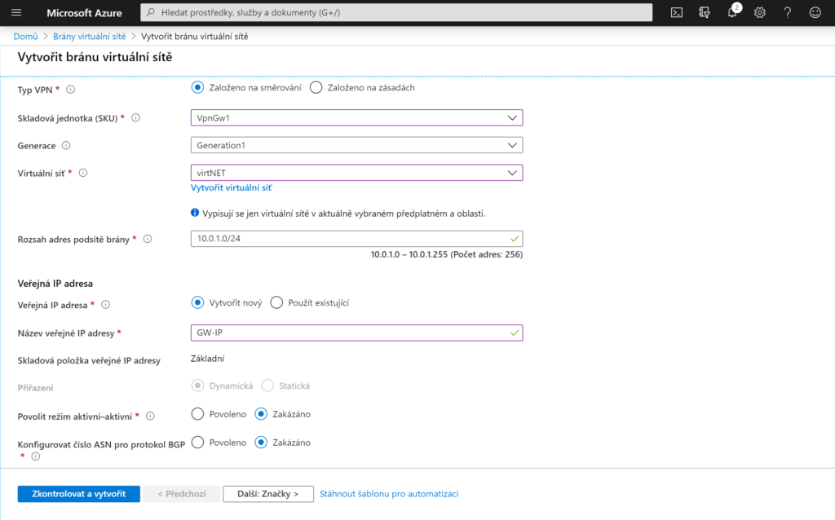Show info tooltip next to Typ VPN

[x=71, y=89]
